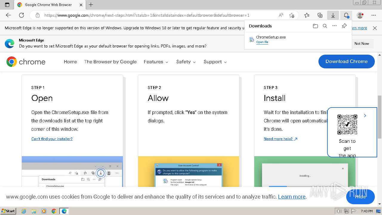Click Can't find your installer link
Image resolution: width=382 pixels, height=215 pixels.
[52, 139]
